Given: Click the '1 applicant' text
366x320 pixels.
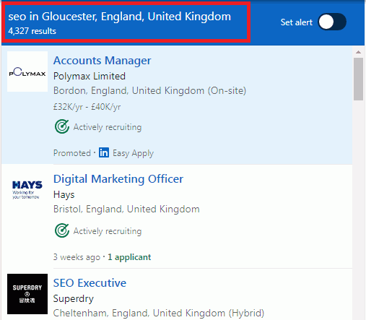Looking at the screenshot, I should 129,257.
